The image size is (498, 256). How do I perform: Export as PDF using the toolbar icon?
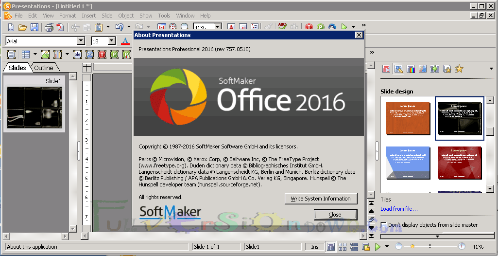pyautogui.click(x=60, y=27)
